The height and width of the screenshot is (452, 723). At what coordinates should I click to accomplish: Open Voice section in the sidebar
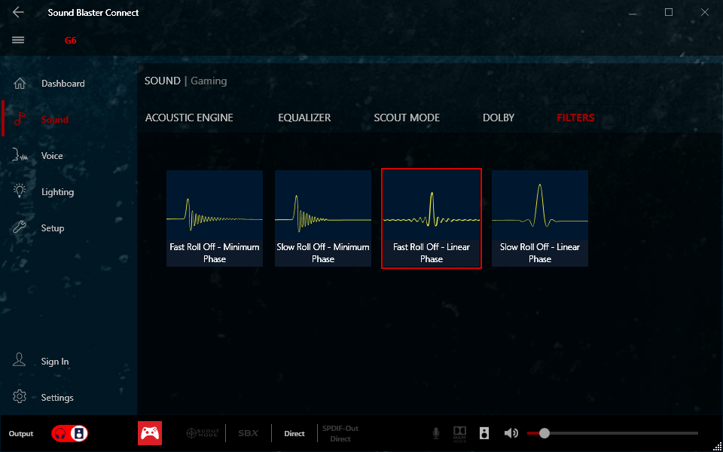(52, 156)
